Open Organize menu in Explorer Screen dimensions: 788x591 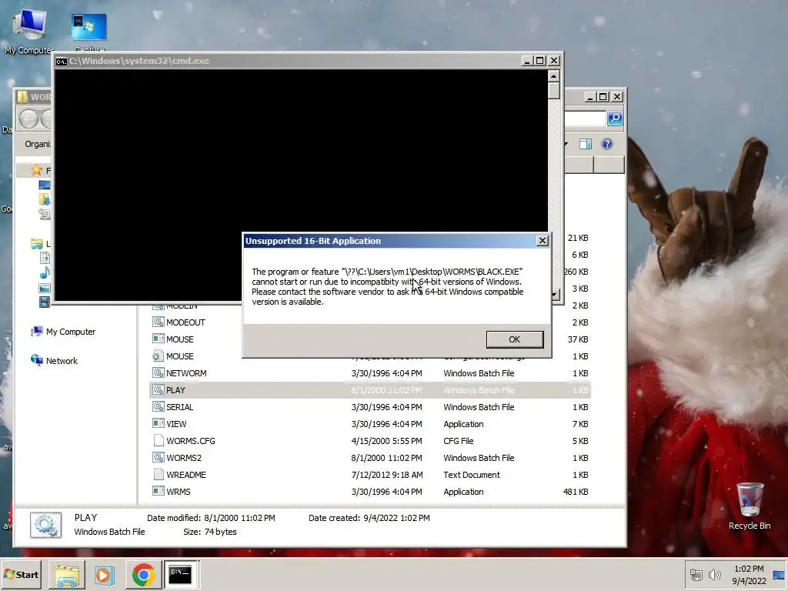pos(38,144)
